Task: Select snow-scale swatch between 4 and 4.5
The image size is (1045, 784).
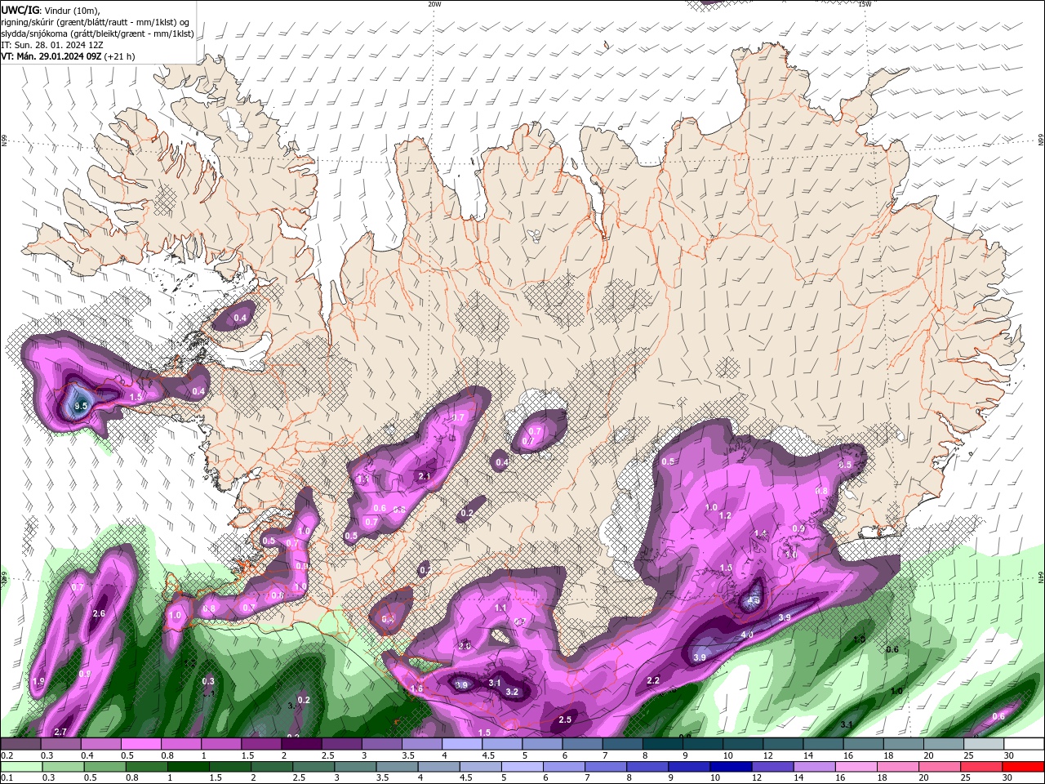Action: click(462, 744)
